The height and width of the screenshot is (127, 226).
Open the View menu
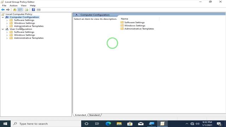tap(24, 6)
